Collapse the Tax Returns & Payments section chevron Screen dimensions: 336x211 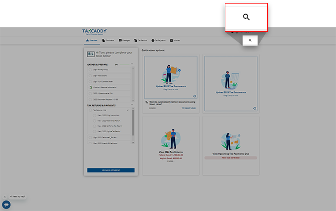tap(132, 104)
